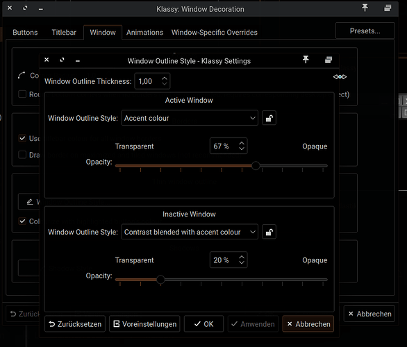Switch to the Titlebar tab
The height and width of the screenshot is (347, 407).
tap(64, 33)
